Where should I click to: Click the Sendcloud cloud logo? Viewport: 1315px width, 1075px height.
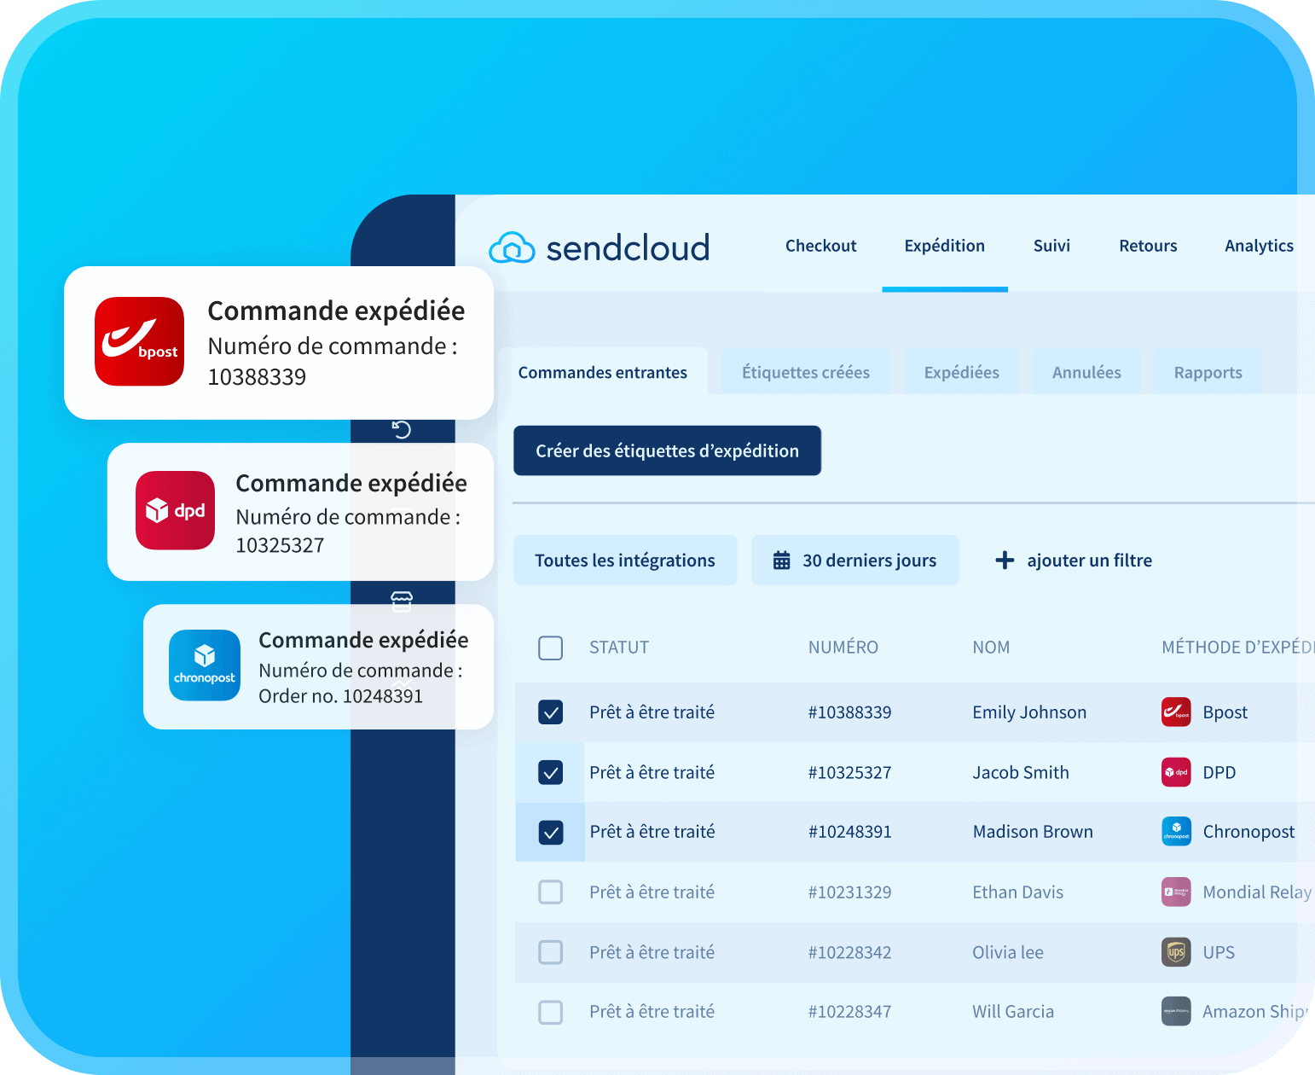click(512, 247)
